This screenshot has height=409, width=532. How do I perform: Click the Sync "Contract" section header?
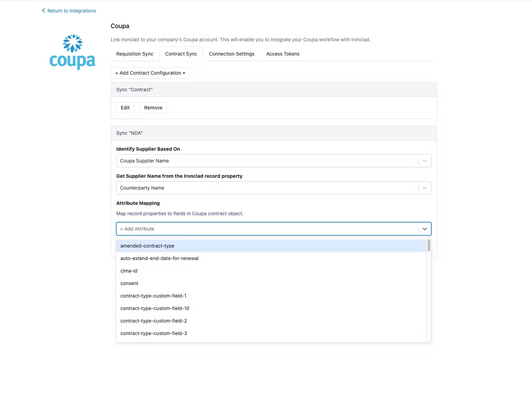point(273,90)
